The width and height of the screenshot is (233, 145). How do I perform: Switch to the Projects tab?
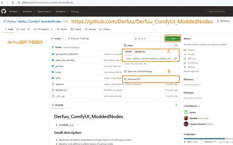[76, 29]
